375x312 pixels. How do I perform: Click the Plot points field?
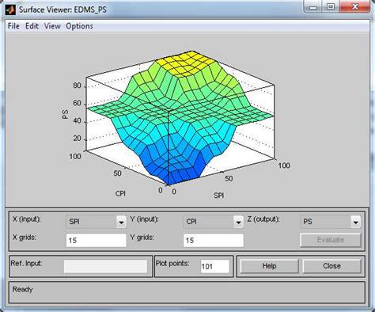(215, 266)
